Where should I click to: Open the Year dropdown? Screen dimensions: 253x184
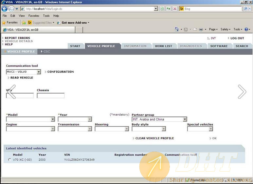(75, 119)
